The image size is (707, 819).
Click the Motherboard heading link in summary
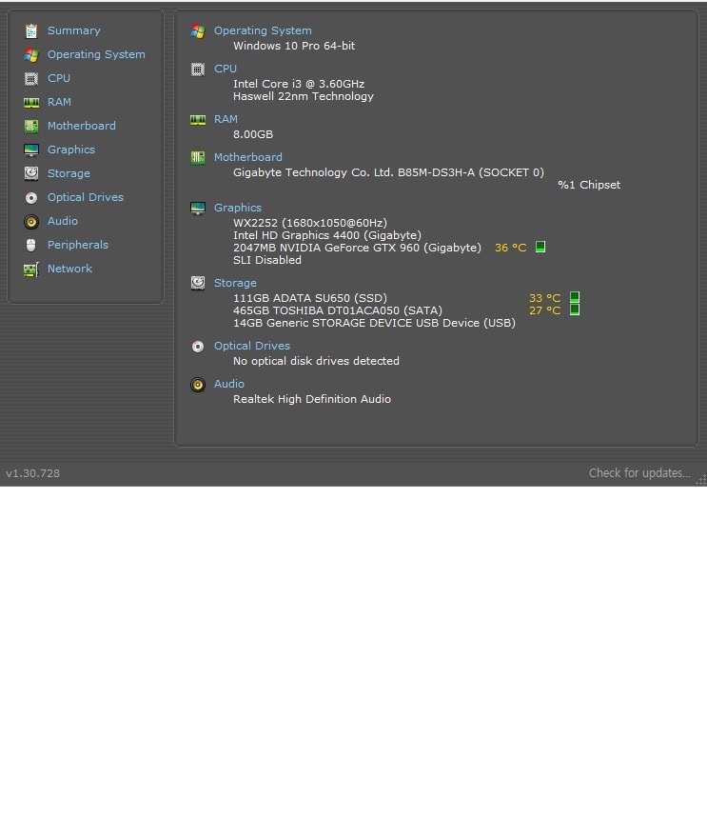click(248, 157)
